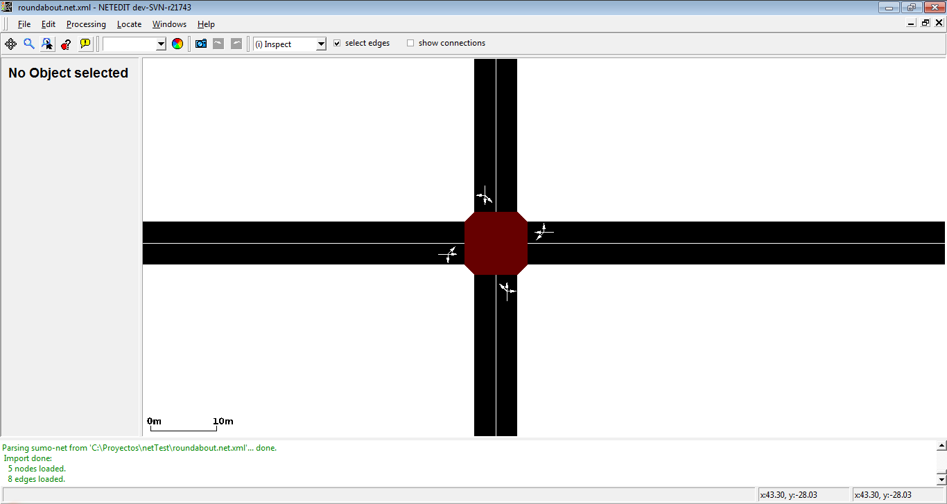Select the magnifier zoom tool
947x504 pixels.
click(29, 44)
